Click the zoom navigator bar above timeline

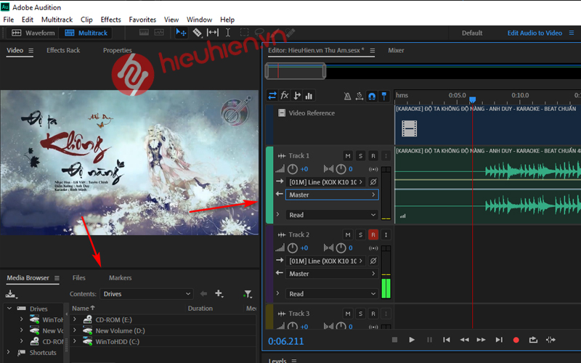[x=296, y=70]
